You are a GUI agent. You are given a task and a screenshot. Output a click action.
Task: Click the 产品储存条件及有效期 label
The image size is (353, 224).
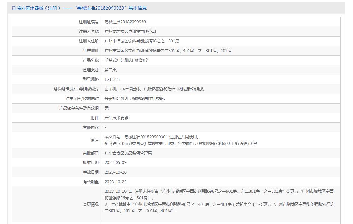79,108
